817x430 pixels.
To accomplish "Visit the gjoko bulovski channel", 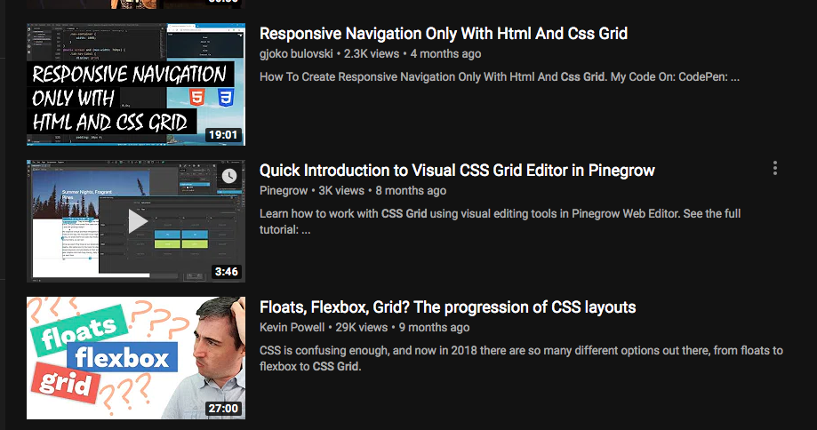I will (296, 53).
